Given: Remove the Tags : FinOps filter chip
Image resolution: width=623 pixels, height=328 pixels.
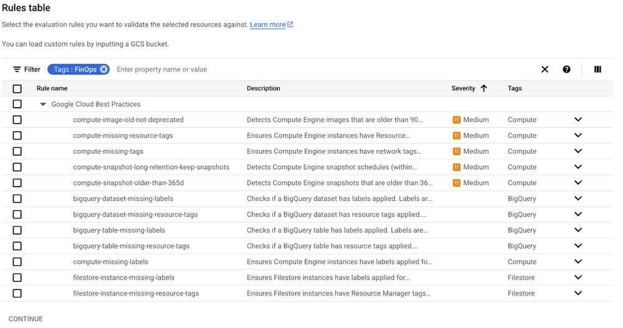Looking at the screenshot, I should pos(103,70).
